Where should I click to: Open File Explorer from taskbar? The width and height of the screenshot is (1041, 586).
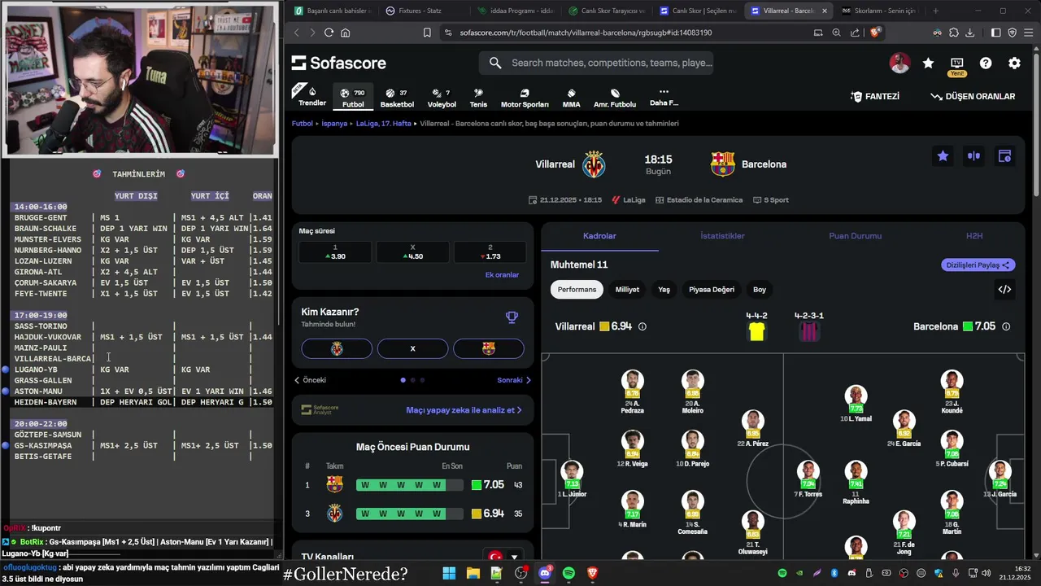tap(473, 573)
